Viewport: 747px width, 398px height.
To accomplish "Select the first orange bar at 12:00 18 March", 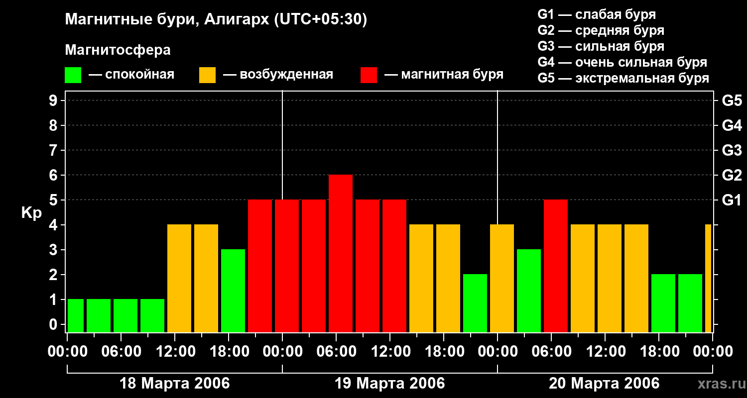I will (179, 279).
